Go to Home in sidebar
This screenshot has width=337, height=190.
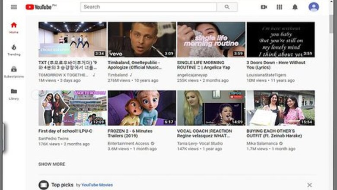14,28
